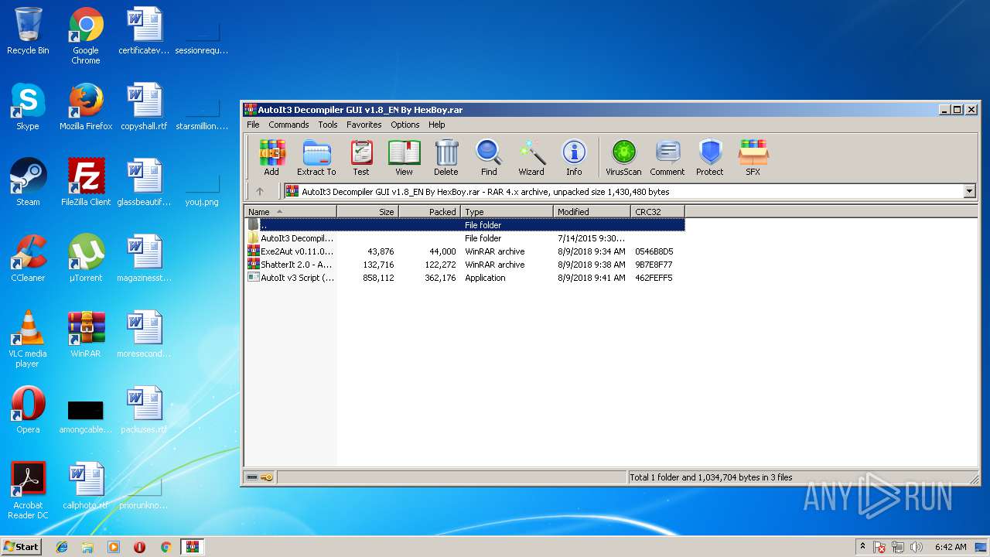The width and height of the screenshot is (990, 557).
Task: Click the Start button
Action: click(21, 546)
